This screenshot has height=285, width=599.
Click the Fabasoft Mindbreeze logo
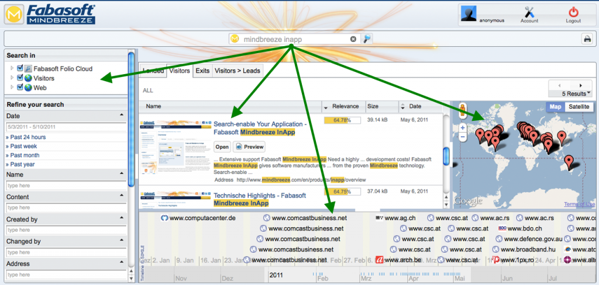[x=50, y=15]
